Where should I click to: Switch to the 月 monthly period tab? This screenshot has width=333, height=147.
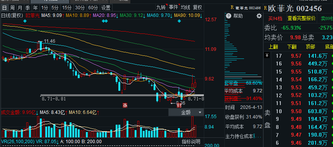point(20,8)
